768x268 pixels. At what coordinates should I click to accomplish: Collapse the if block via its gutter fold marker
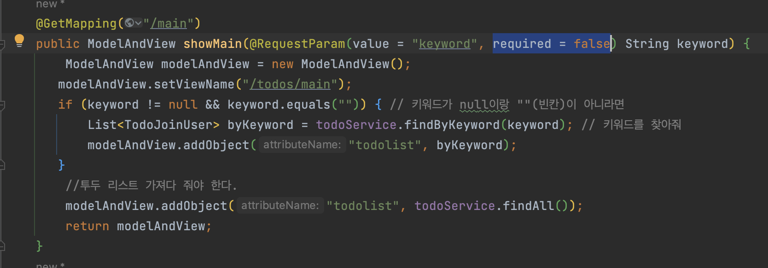(2, 105)
